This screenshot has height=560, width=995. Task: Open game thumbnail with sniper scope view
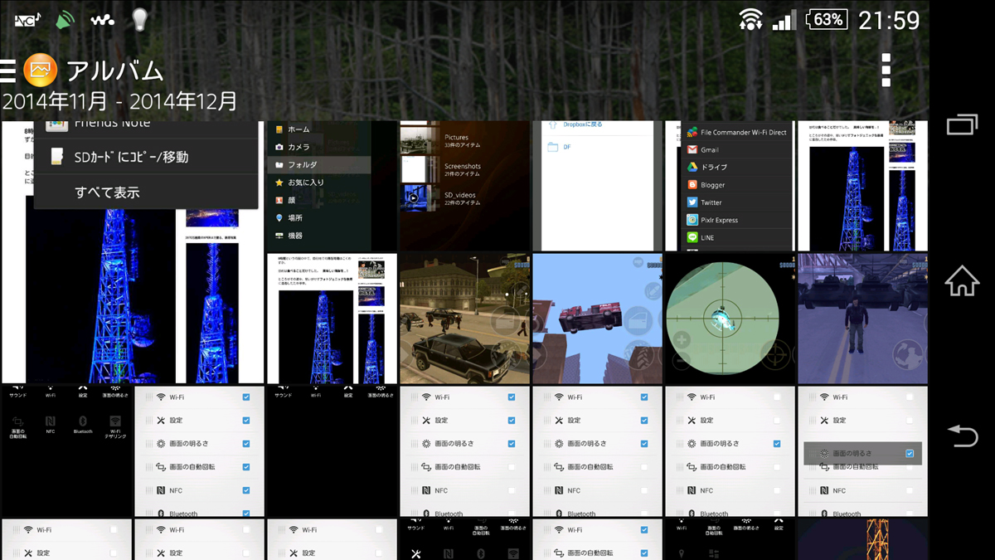coord(730,319)
